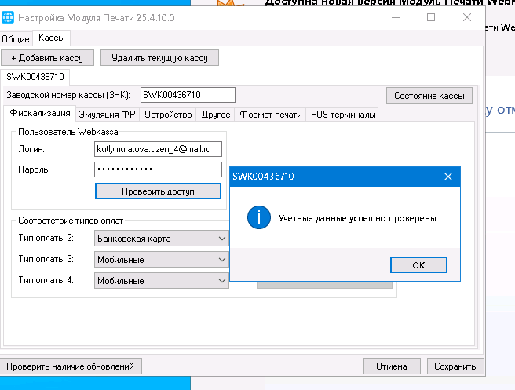Open the POS-терминалы tab
This screenshot has height=390, width=515.
click(x=343, y=115)
